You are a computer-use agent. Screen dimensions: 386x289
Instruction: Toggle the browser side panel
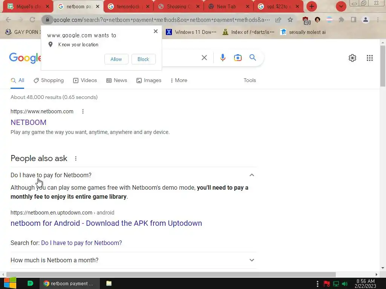pos(354,20)
